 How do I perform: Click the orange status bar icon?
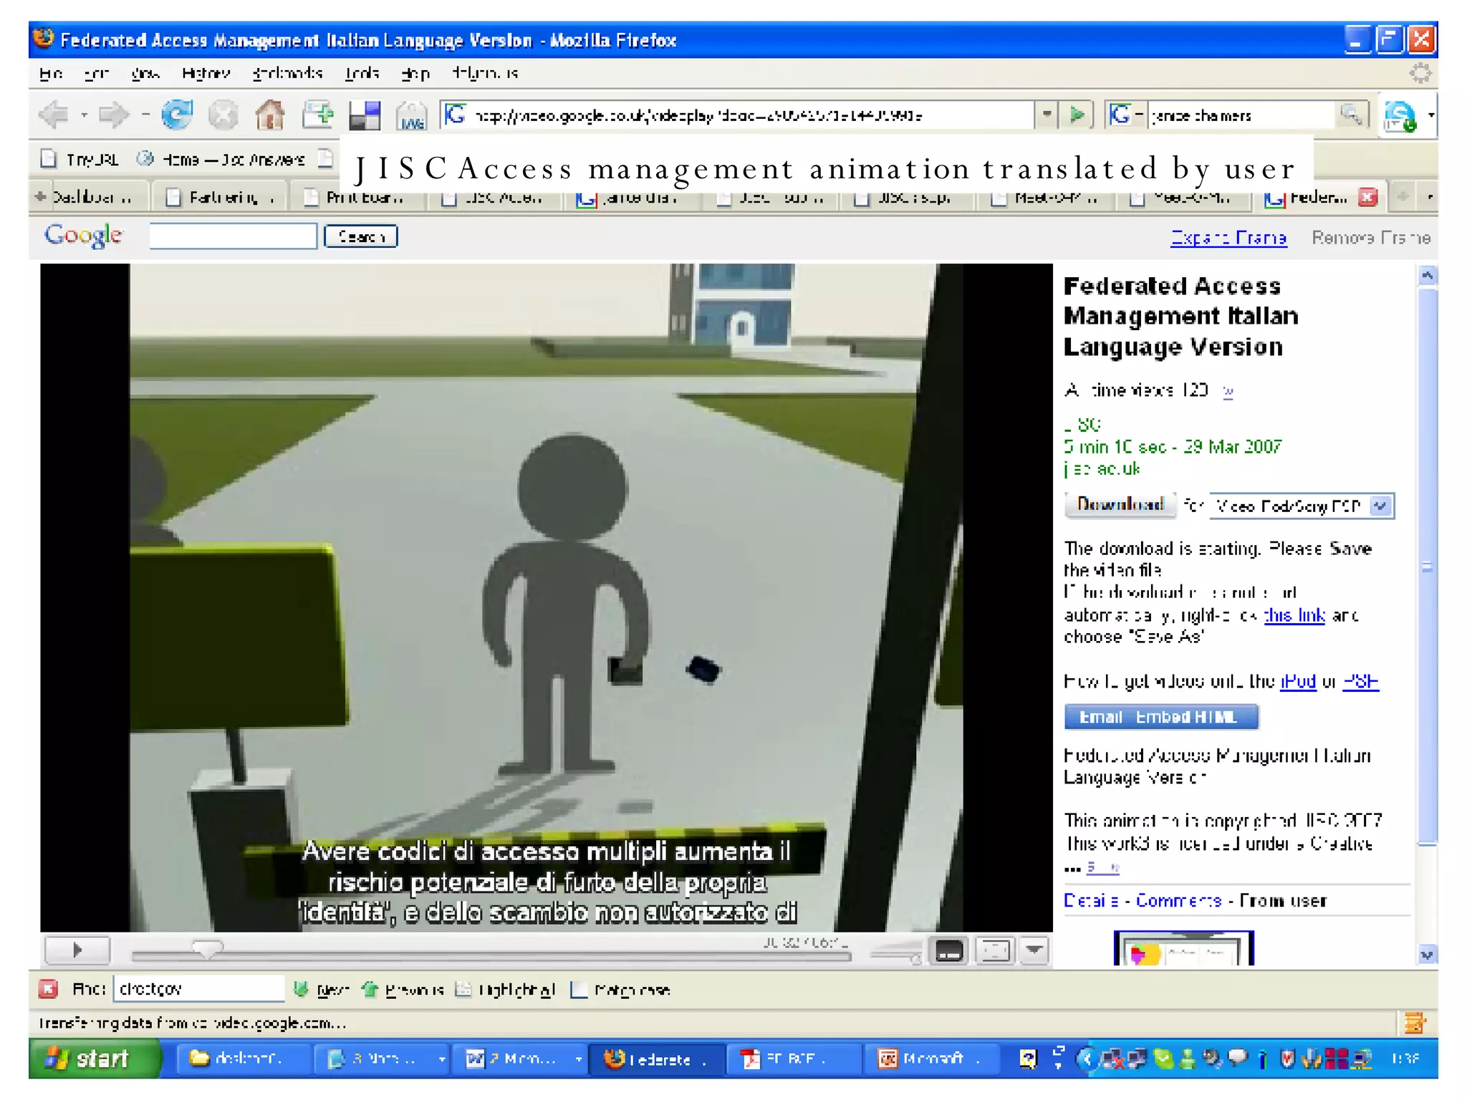(1413, 1023)
